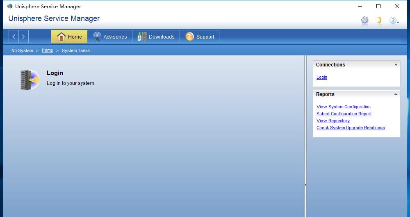Viewport: 410px width, 217px height.
Task: Open the Downloads tab
Action: tap(156, 37)
